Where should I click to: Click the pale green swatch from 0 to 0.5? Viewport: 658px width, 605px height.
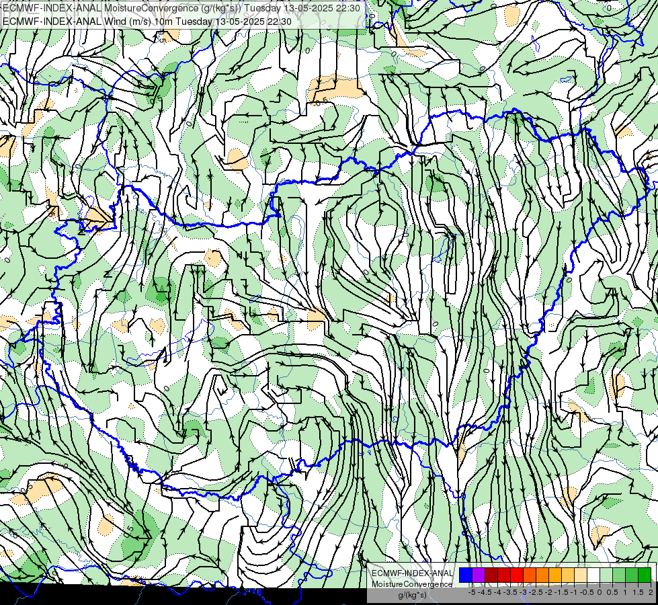(x=606, y=575)
